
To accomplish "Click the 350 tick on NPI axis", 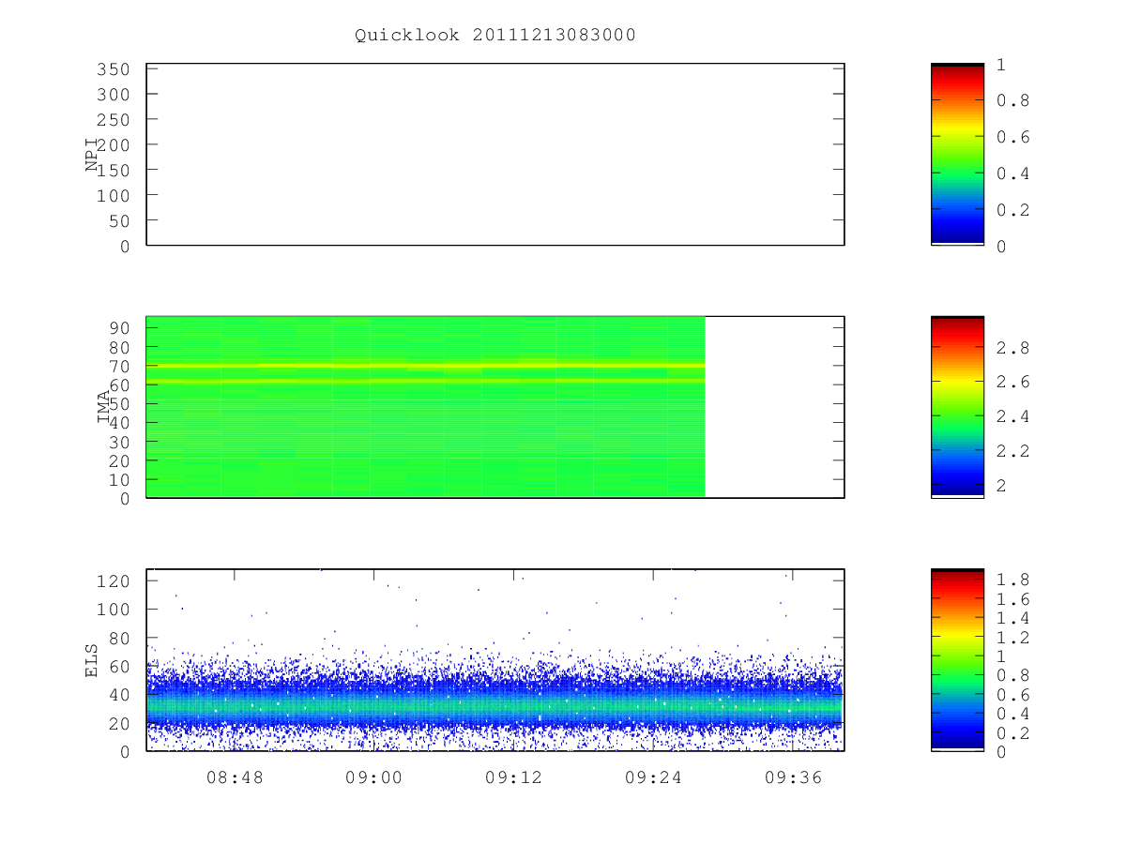I will tap(113, 69).
